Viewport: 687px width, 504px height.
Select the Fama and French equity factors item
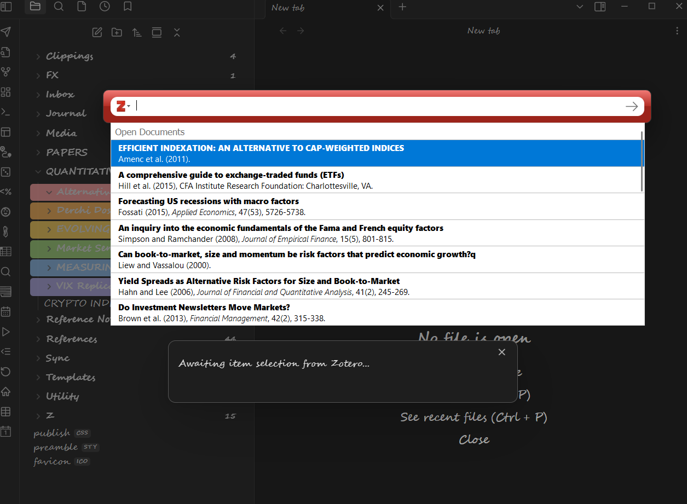pyautogui.click(x=377, y=233)
